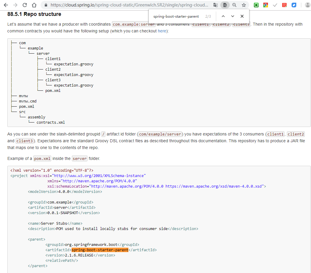311x273 pixels.
Task: Click inline code pom.xml in paragraph
Action: point(42,158)
